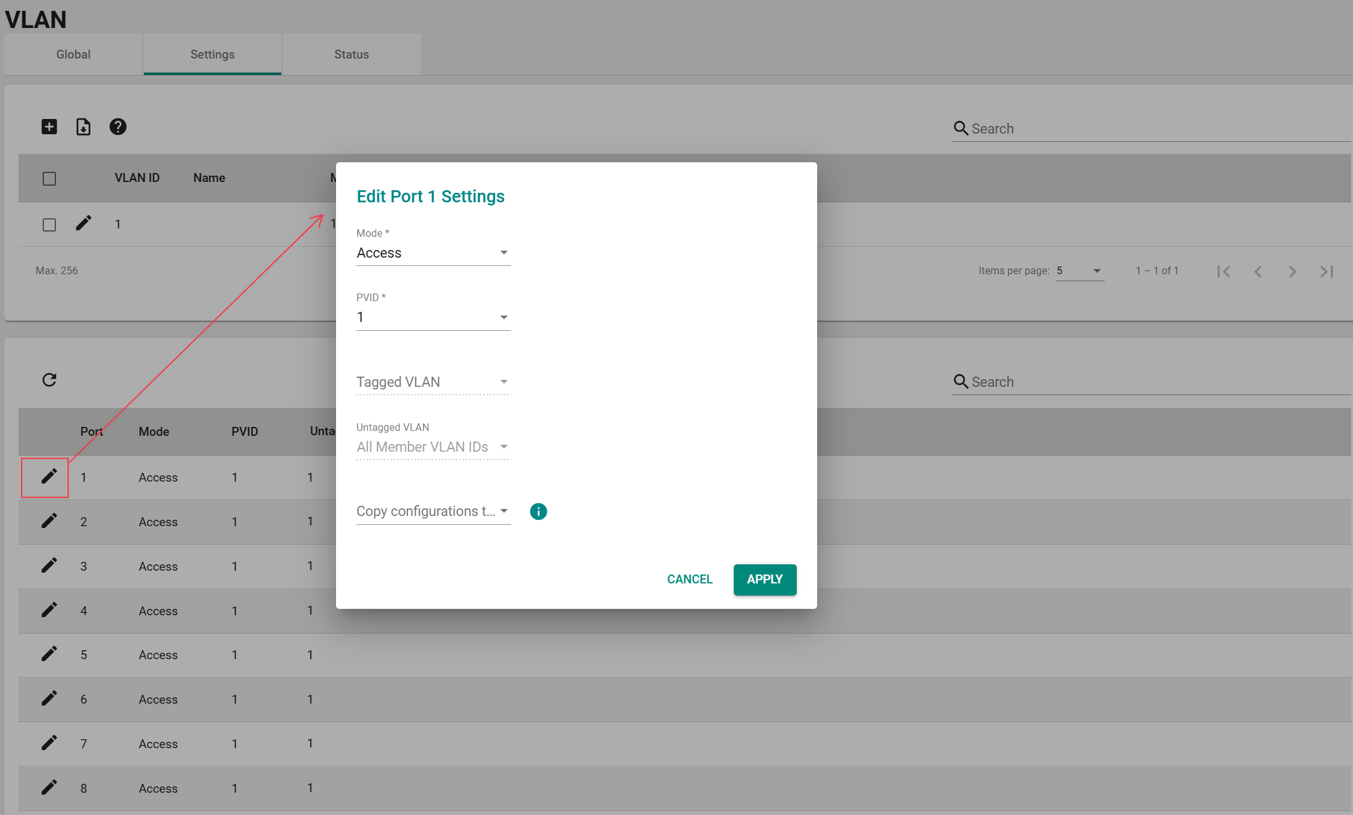This screenshot has height=815, width=1353.
Task: Click the info icon beside Copy configurations
Action: pyautogui.click(x=538, y=512)
